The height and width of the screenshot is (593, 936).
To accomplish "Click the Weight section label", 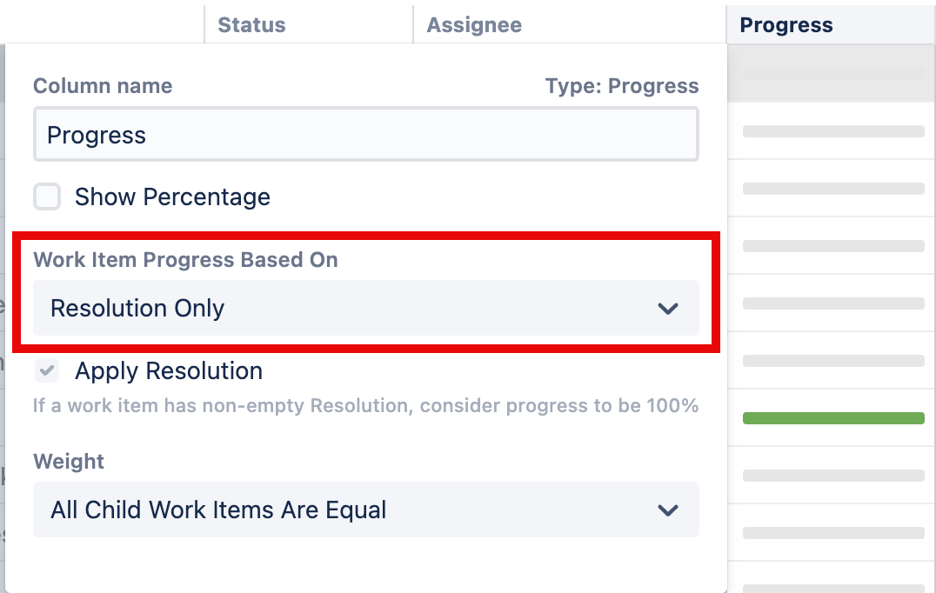I will [x=69, y=462].
